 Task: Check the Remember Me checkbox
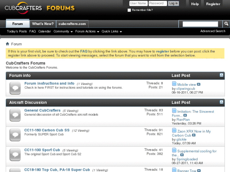click(x=129, y=10)
